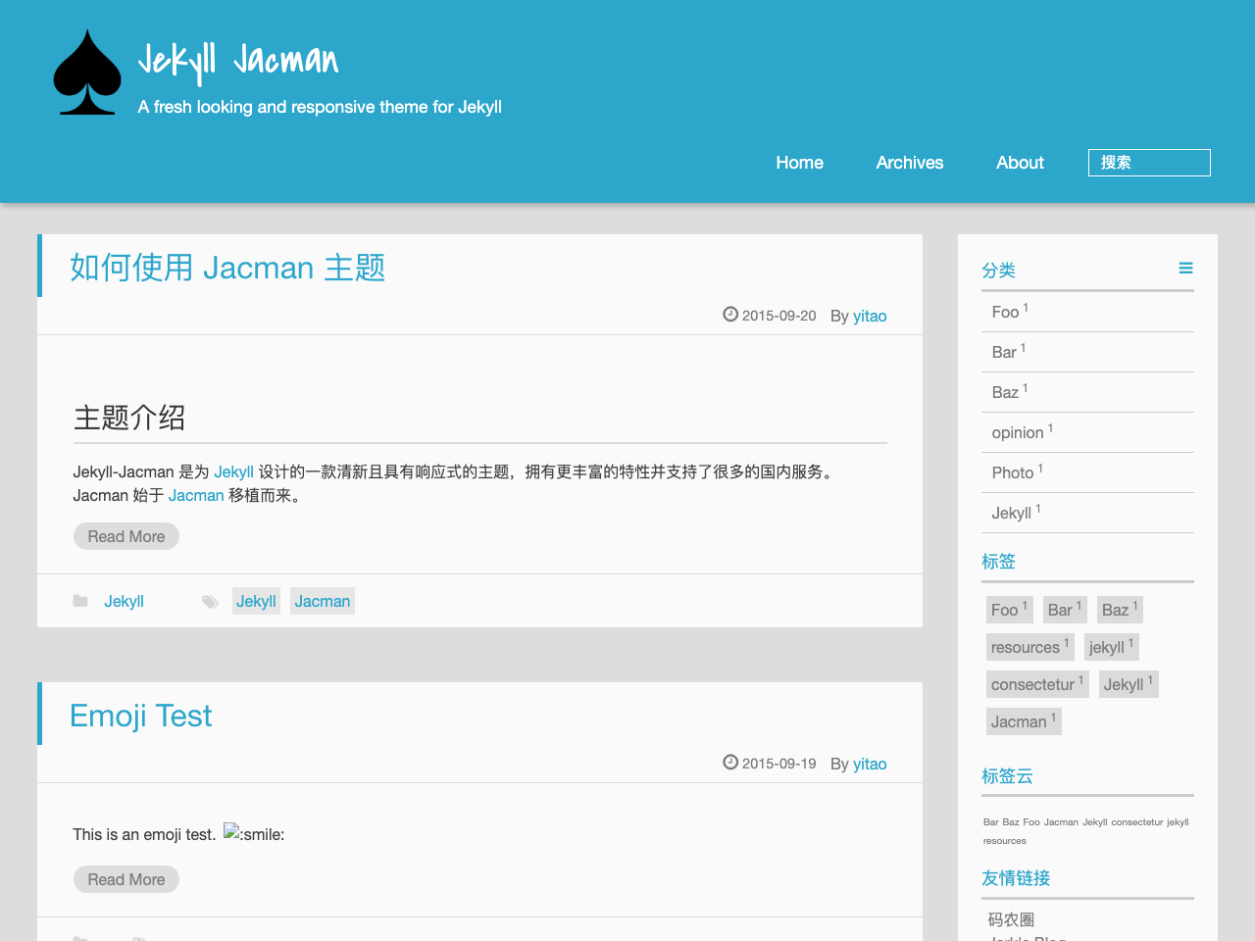
Task: Click the tags icon in the post footer
Action: (x=210, y=601)
